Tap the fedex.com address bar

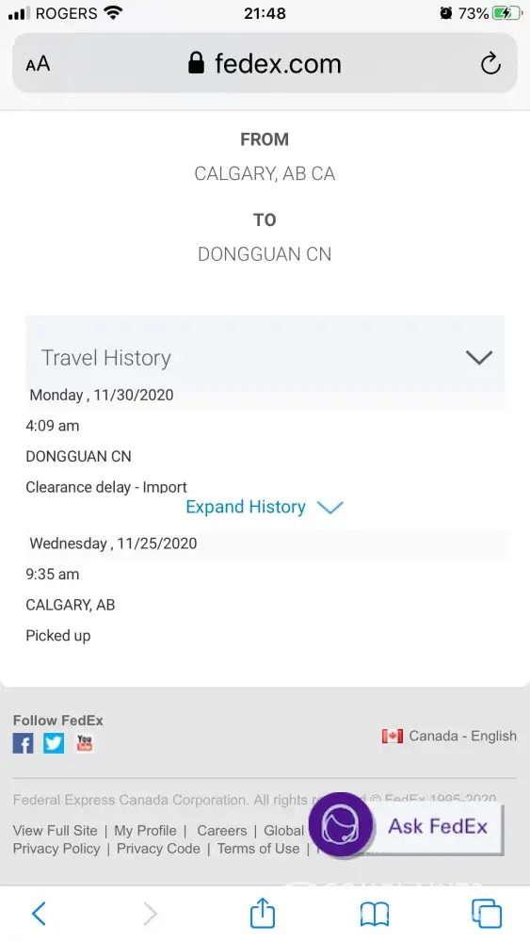(265, 63)
